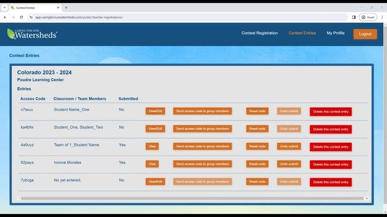Viewport: 387px width, 217px height.
Task: Reset code for entry c7teuu
Action: 257,111
